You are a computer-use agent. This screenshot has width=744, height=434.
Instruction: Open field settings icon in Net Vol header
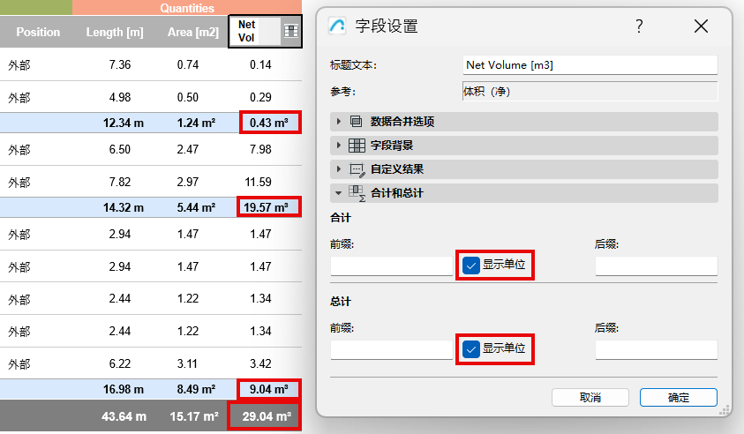click(290, 31)
